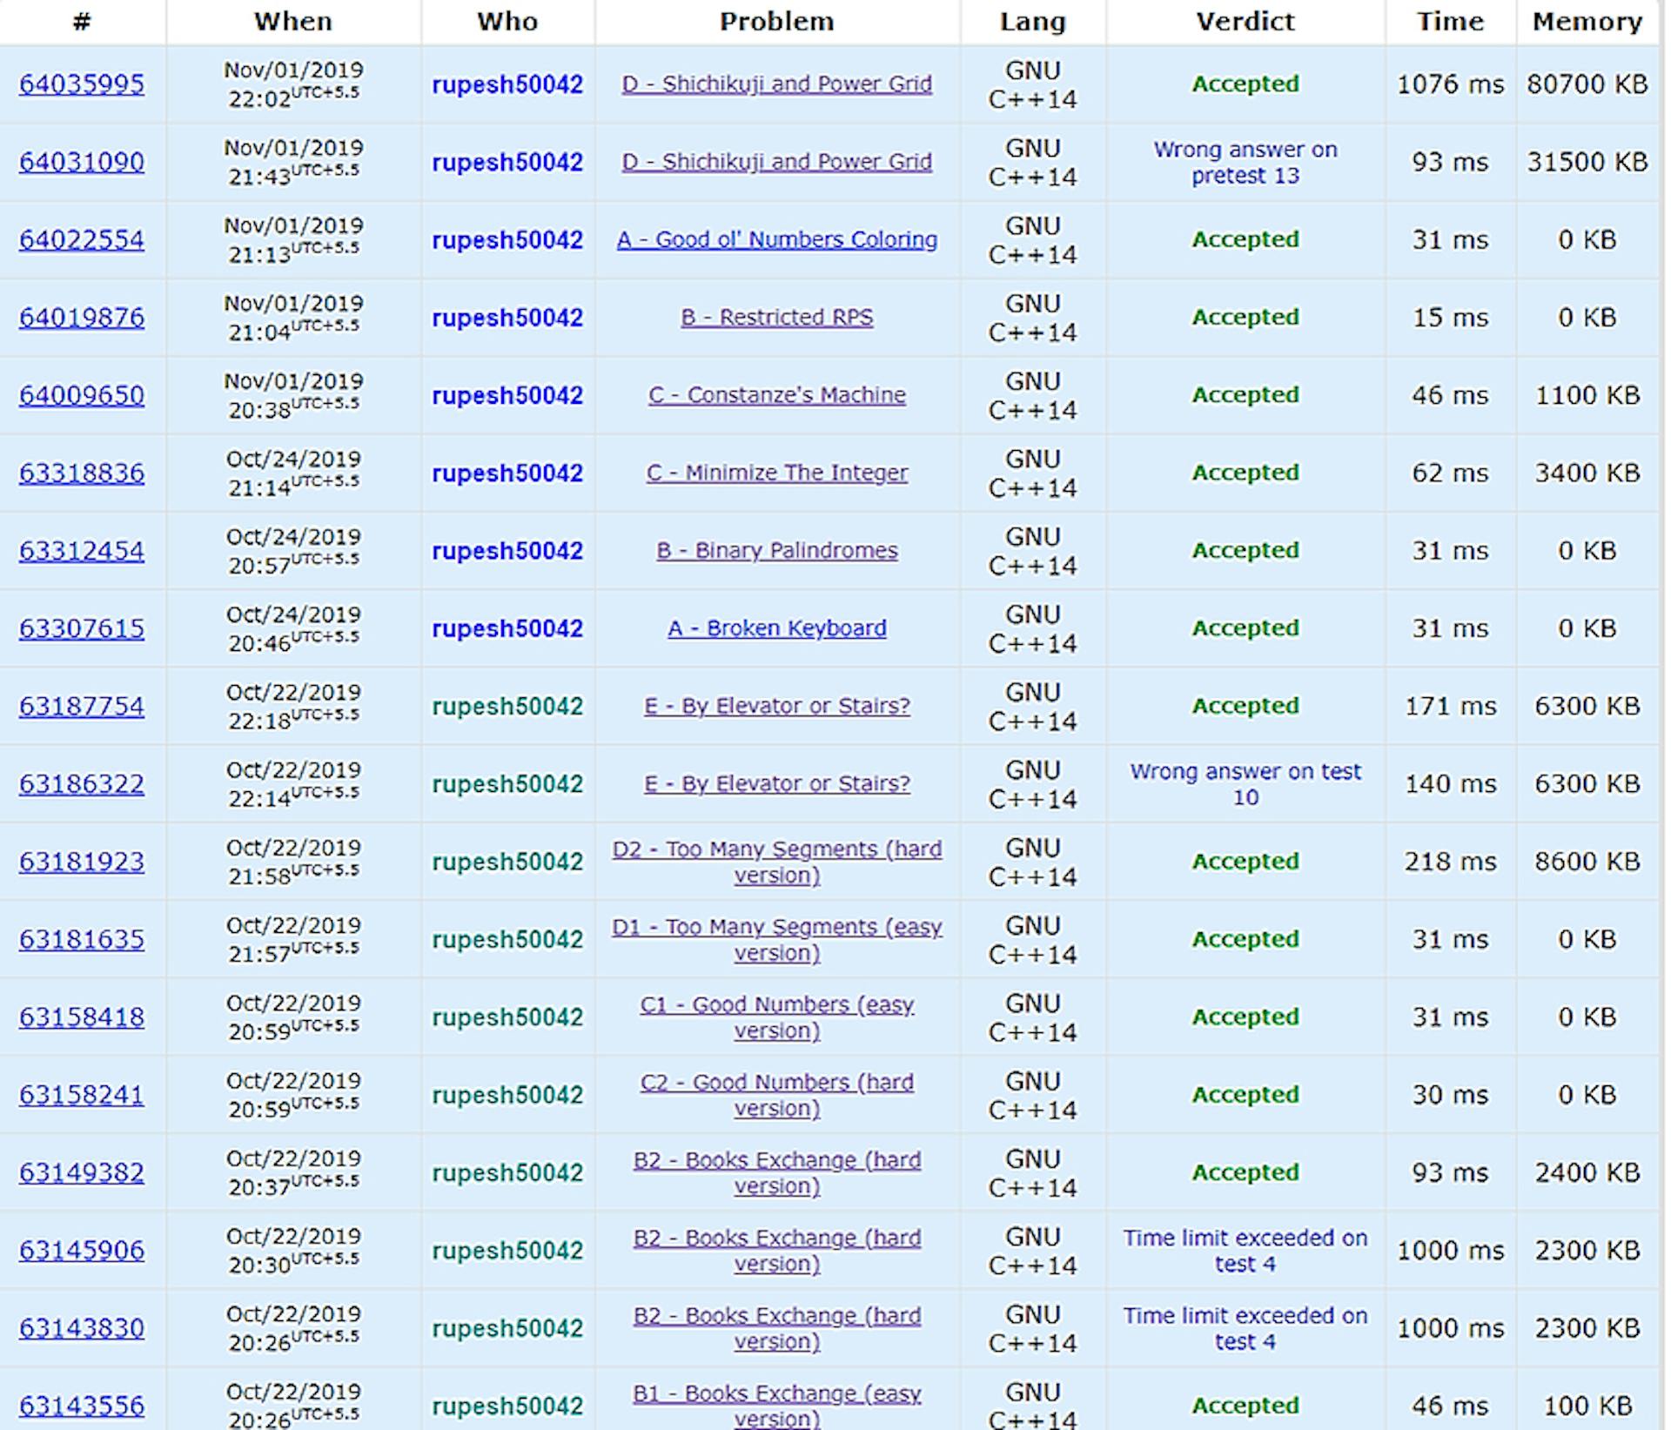Screen dimensions: 1671x1430
Task: Open submission 64035995 details
Action: click(x=83, y=84)
